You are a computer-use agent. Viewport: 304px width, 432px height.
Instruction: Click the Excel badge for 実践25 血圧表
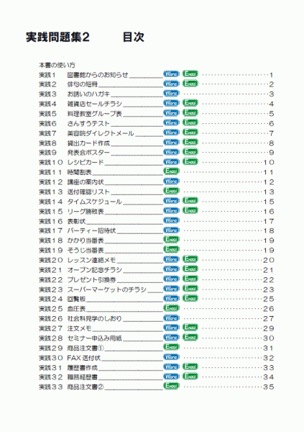[x=171, y=308]
